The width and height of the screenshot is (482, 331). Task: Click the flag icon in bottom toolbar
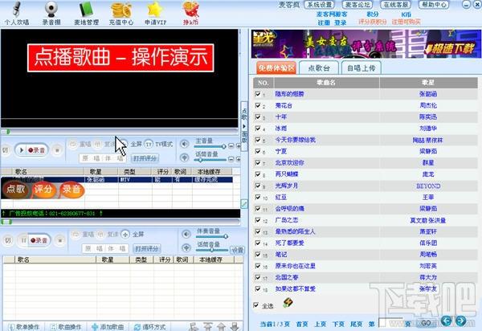pos(194,327)
